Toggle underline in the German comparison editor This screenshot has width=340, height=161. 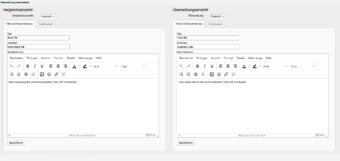pyautogui.click(x=42, y=66)
